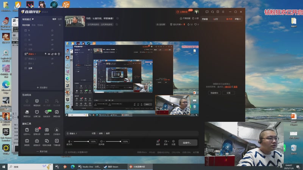The height and width of the screenshot is (170, 303).
Task: Click 分享 share button
Action: tap(195, 18)
